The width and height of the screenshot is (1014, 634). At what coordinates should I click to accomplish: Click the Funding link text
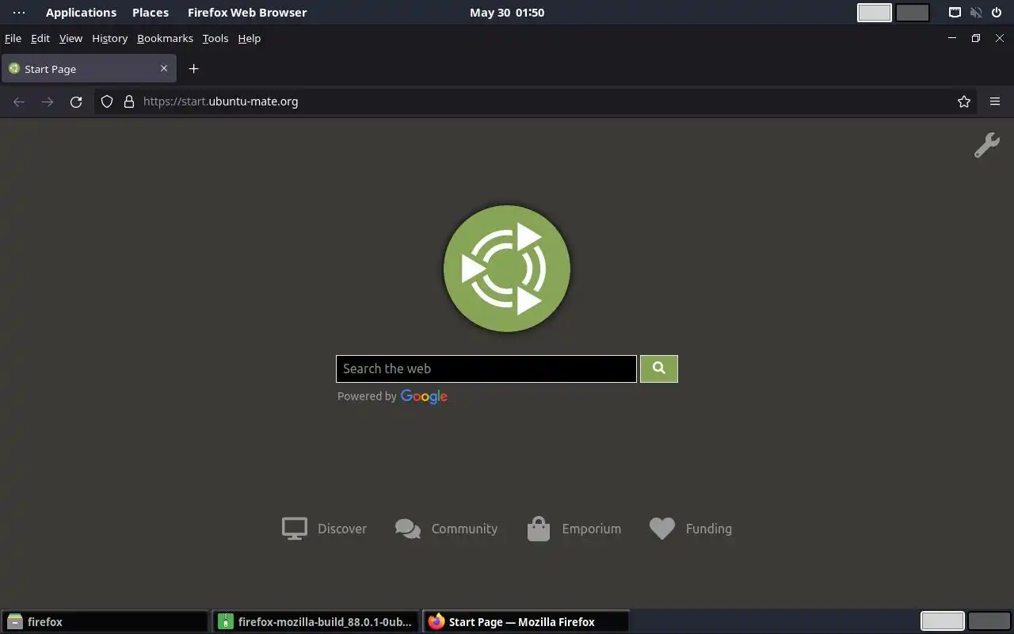709,529
